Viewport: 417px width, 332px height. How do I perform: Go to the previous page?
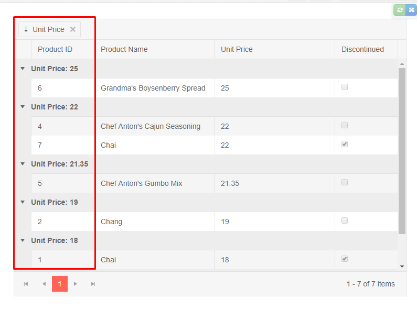[x=44, y=284]
